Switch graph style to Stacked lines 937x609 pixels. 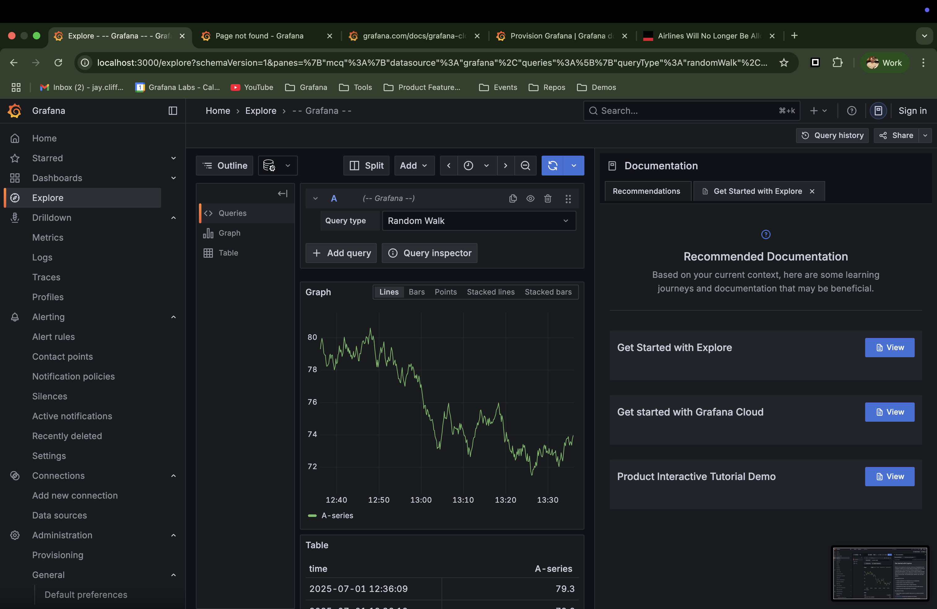pyautogui.click(x=490, y=292)
